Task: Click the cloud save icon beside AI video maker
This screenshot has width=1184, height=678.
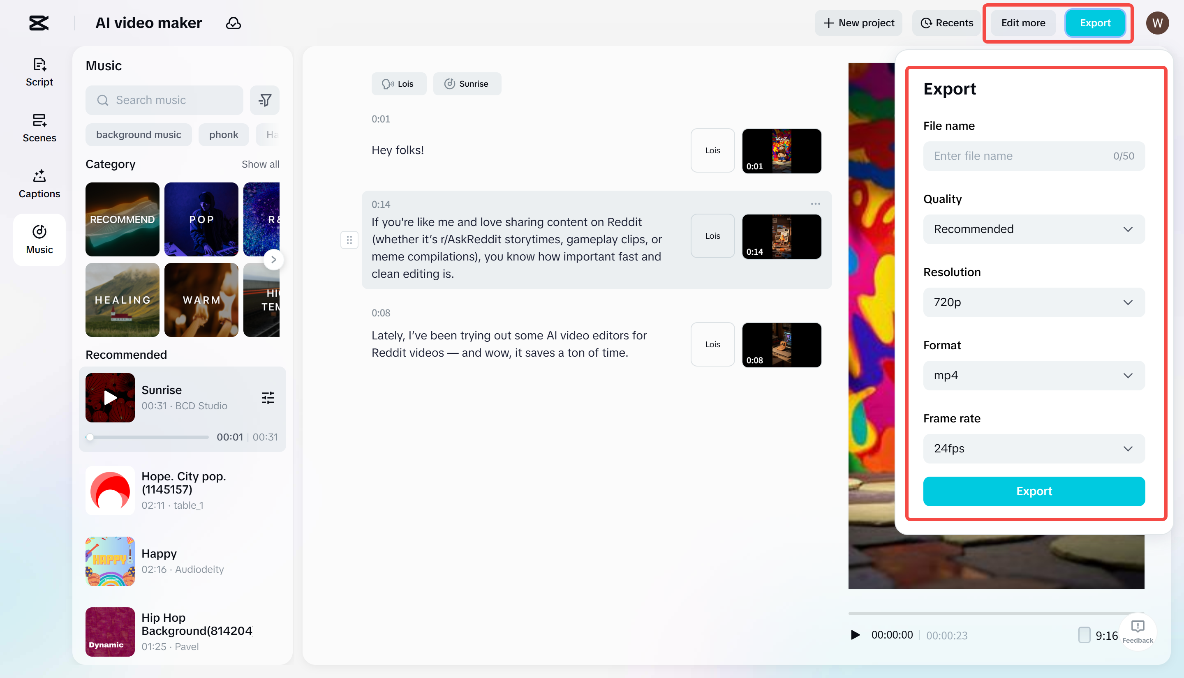Action: [x=233, y=23]
